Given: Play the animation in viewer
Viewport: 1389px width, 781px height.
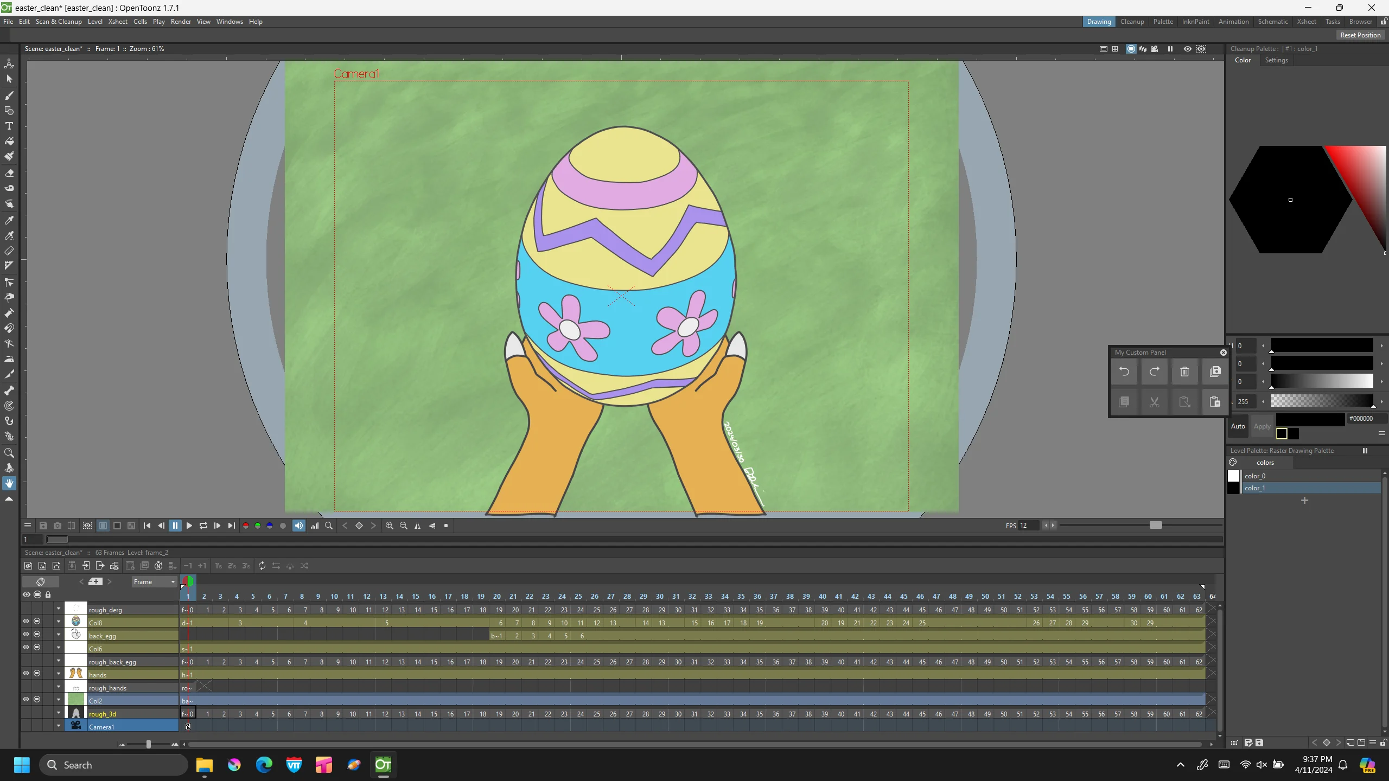Looking at the screenshot, I should [189, 526].
